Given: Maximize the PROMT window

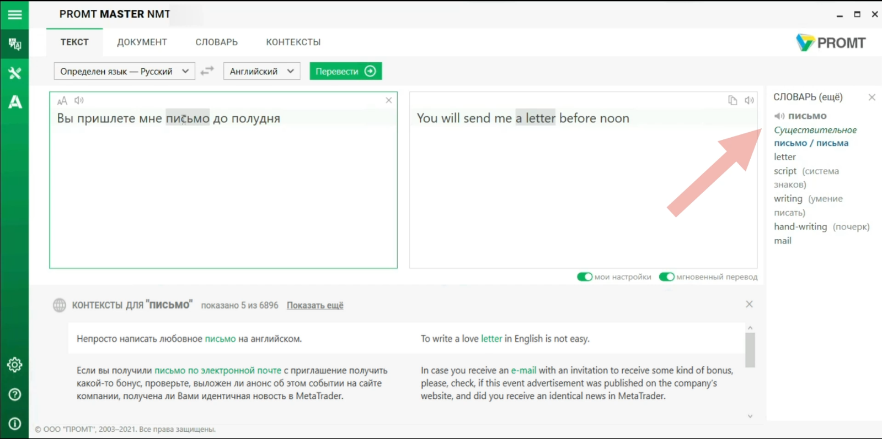Looking at the screenshot, I should [x=857, y=15].
